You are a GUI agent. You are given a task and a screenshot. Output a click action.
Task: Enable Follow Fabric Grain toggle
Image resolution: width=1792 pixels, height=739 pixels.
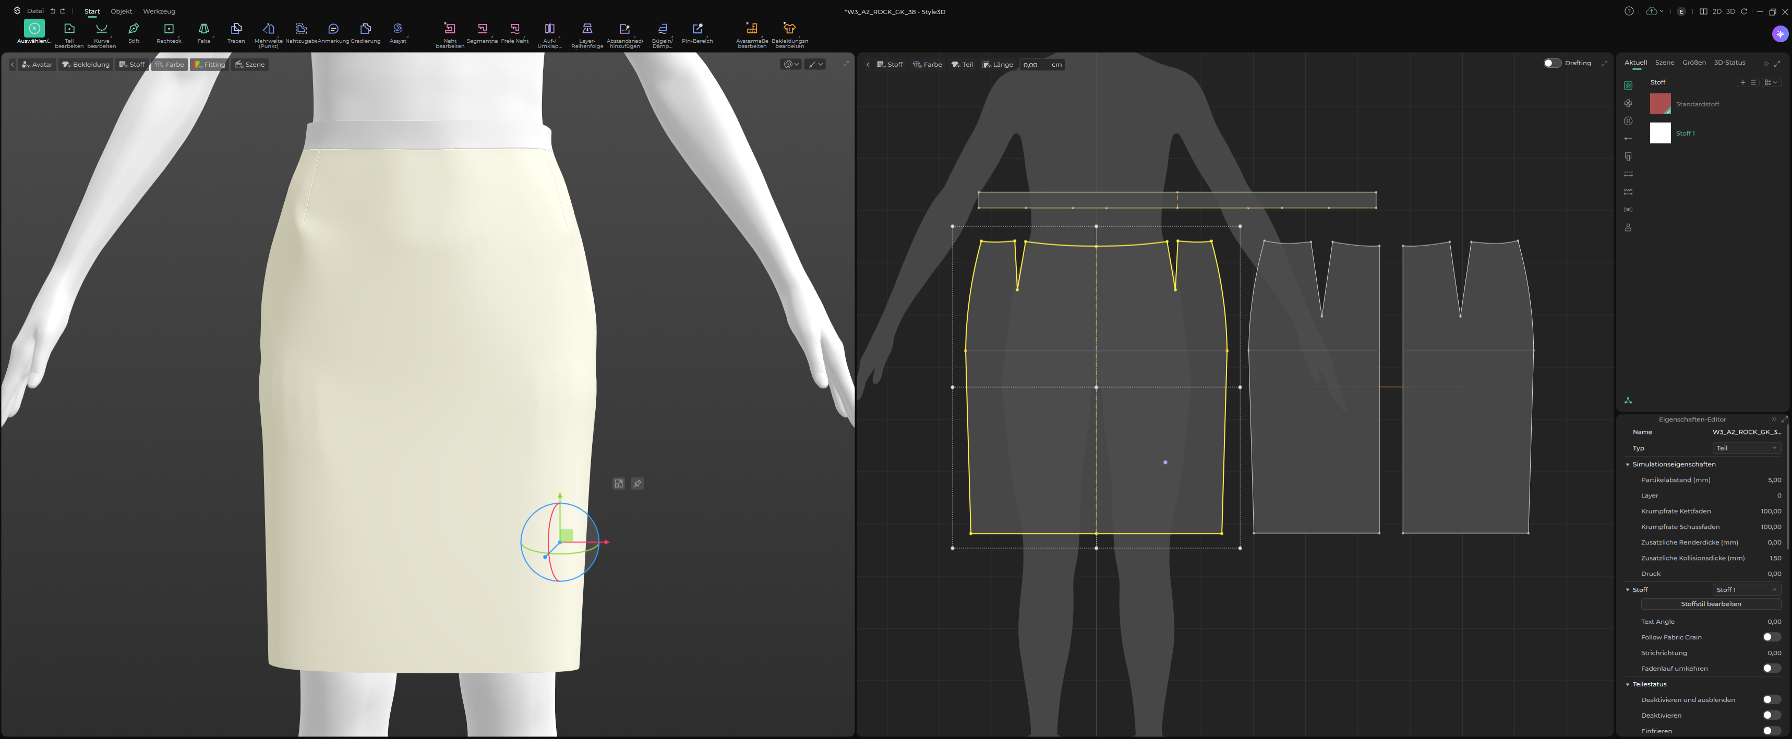click(x=1771, y=637)
